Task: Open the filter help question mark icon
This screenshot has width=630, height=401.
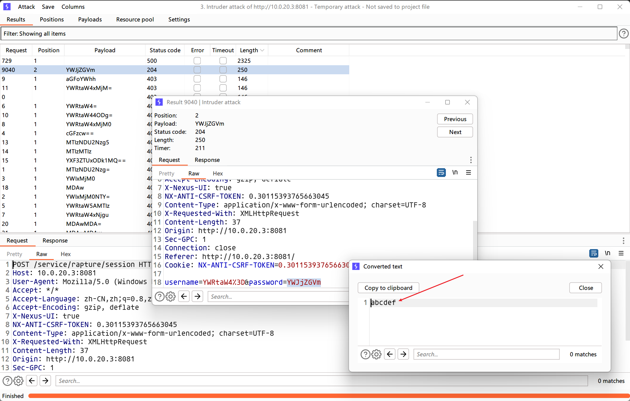Action: pyautogui.click(x=623, y=34)
